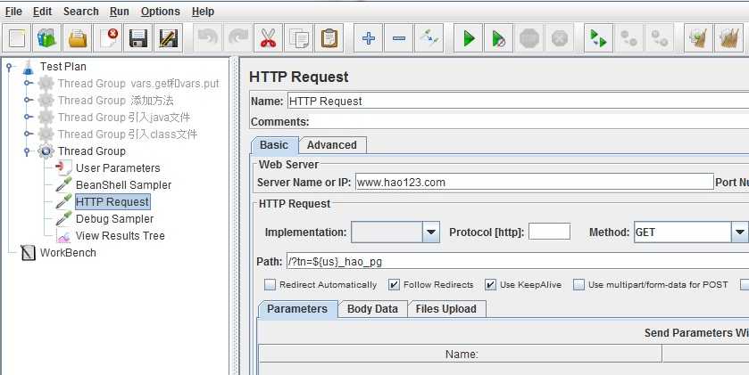The image size is (749, 375).
Task: Start the test with green play icon
Action: [x=468, y=38]
